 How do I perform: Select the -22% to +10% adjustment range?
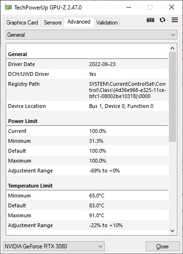pos(106,225)
